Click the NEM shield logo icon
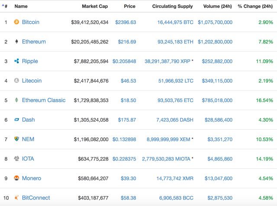This screenshot has height=206, width=277. 16,139
